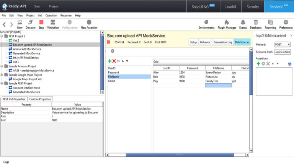This screenshot has width=294, height=165.
Task: Collapse the Sample REST Project node
Action: pos(2,83)
